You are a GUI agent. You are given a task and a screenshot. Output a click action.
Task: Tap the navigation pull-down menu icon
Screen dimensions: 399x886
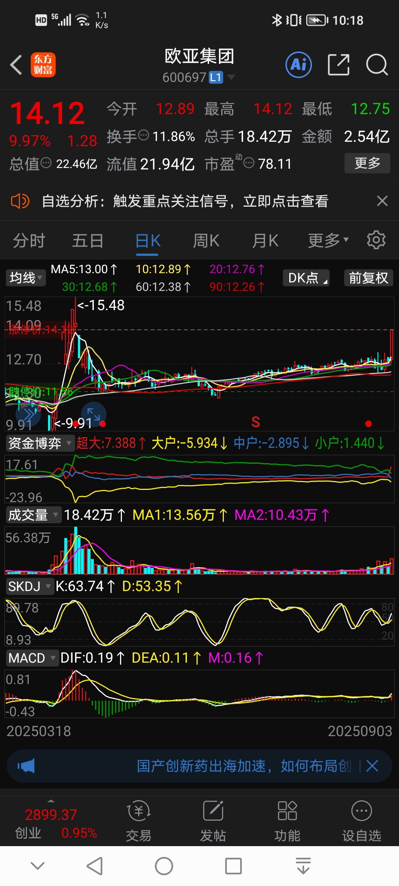(x=303, y=866)
